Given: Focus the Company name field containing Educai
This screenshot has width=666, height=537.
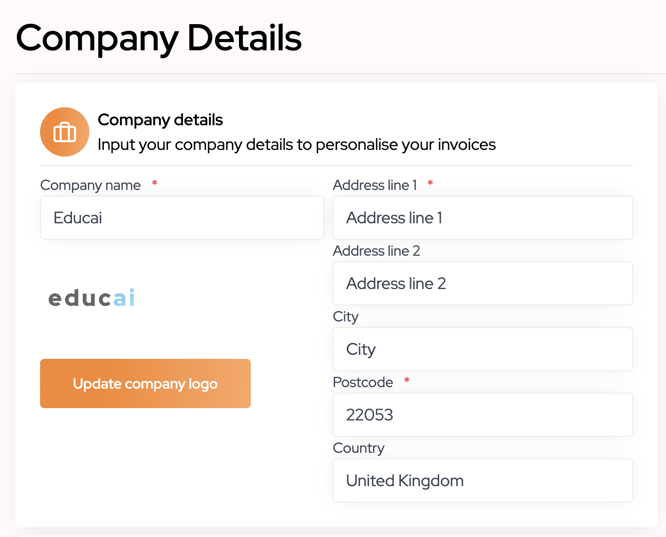Looking at the screenshot, I should click(x=182, y=218).
